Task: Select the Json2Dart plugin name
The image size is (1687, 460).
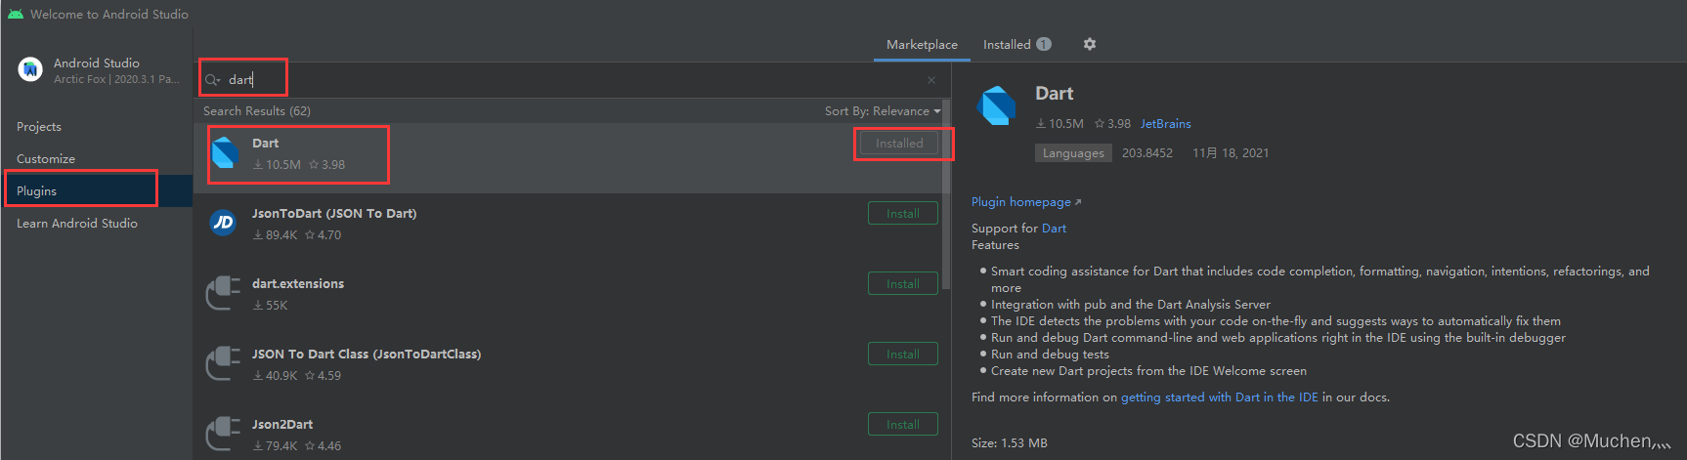Action: click(282, 425)
